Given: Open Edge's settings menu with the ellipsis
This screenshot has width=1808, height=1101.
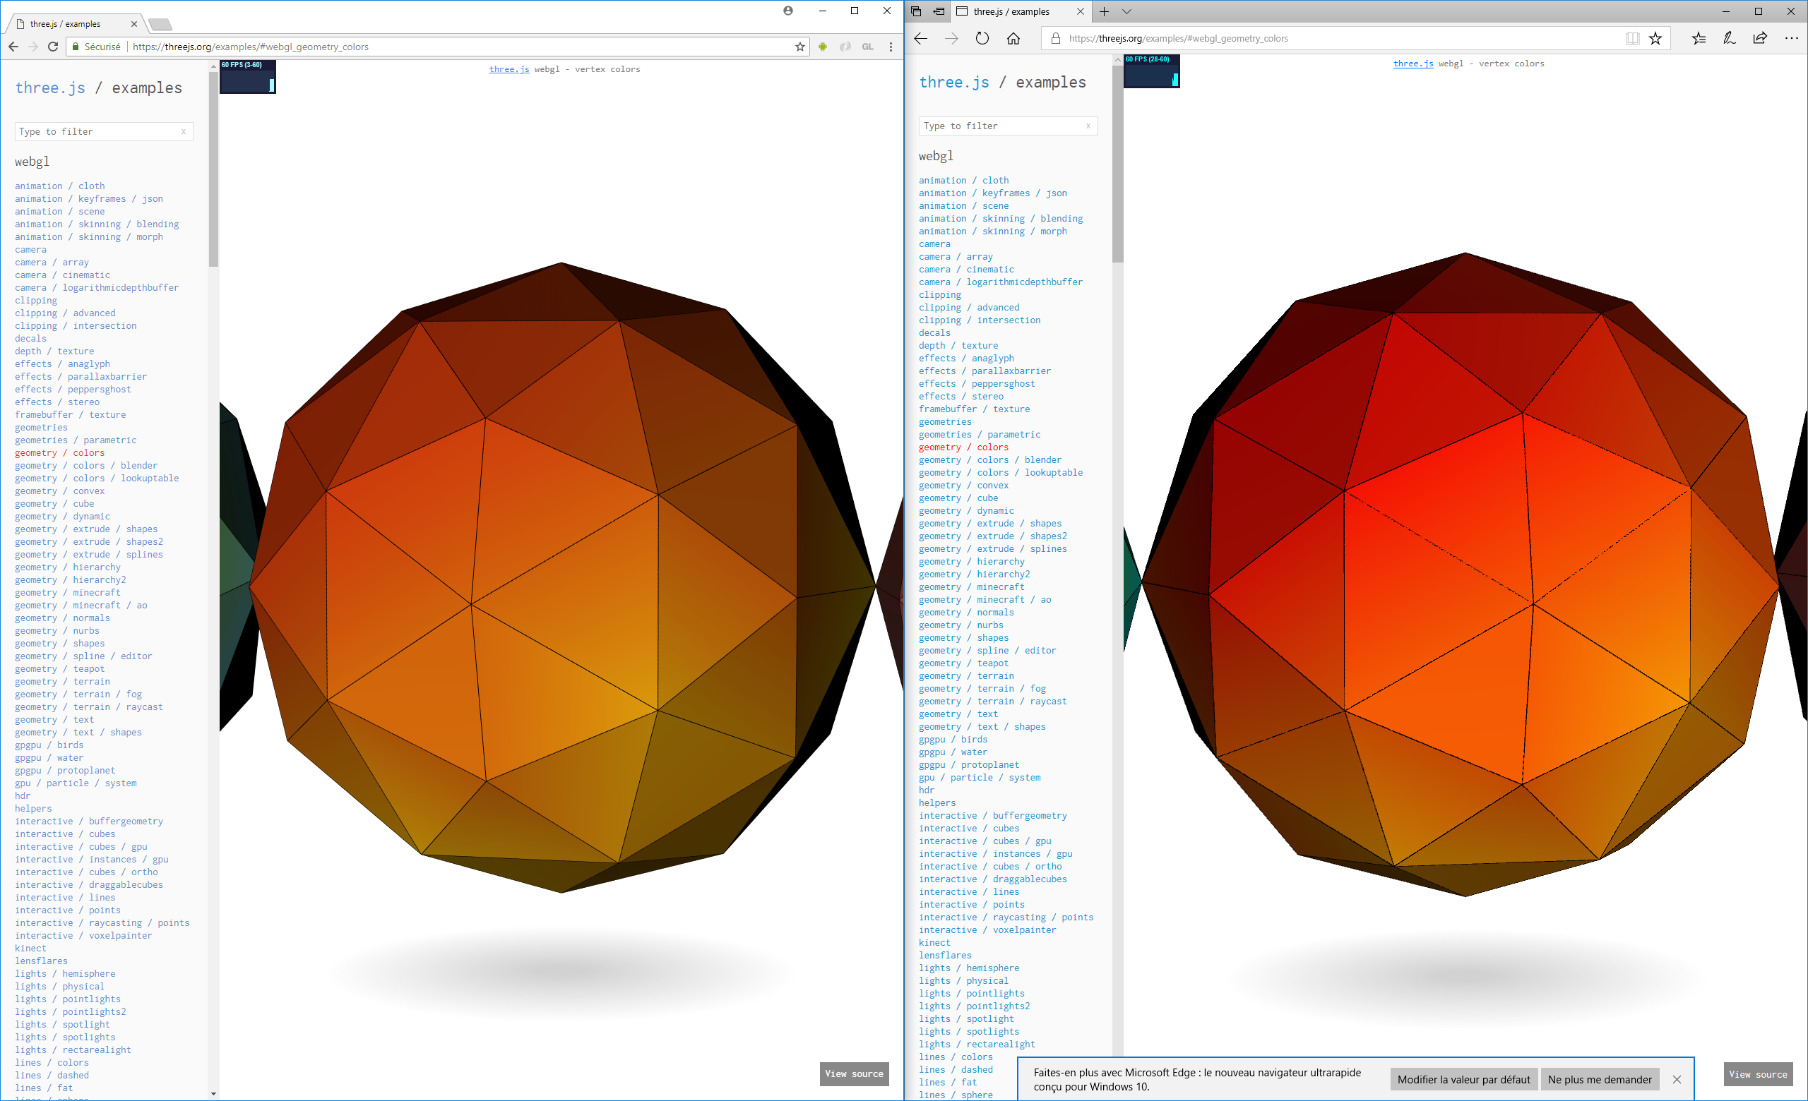Looking at the screenshot, I should tap(1792, 38).
